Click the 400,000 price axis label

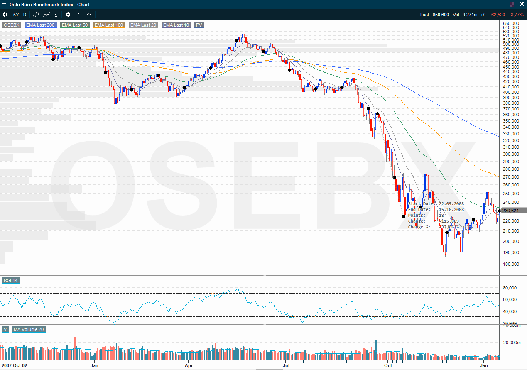click(510, 92)
